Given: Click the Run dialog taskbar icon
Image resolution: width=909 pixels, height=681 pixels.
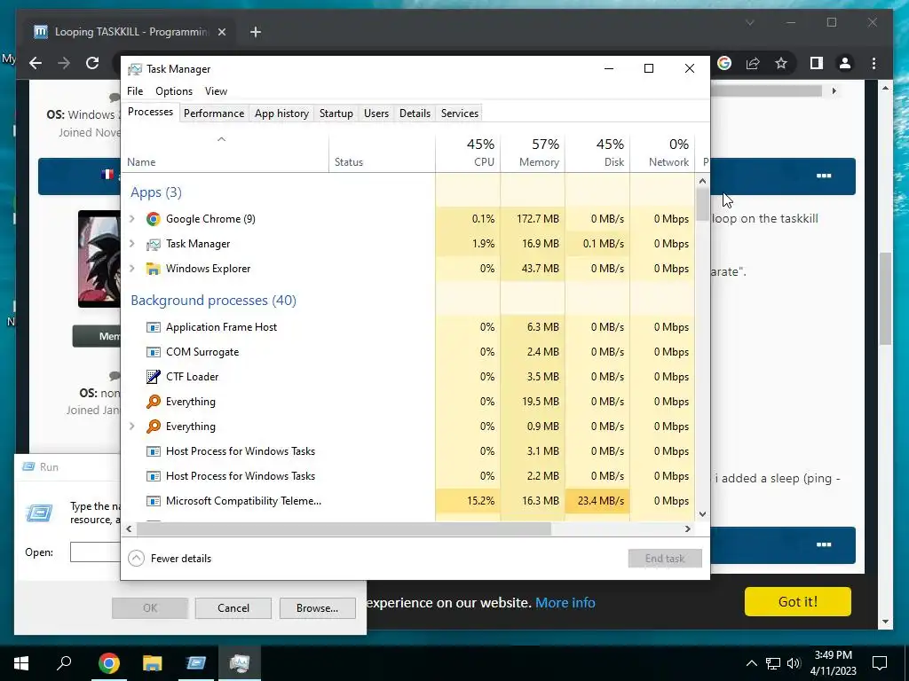Looking at the screenshot, I should (196, 663).
